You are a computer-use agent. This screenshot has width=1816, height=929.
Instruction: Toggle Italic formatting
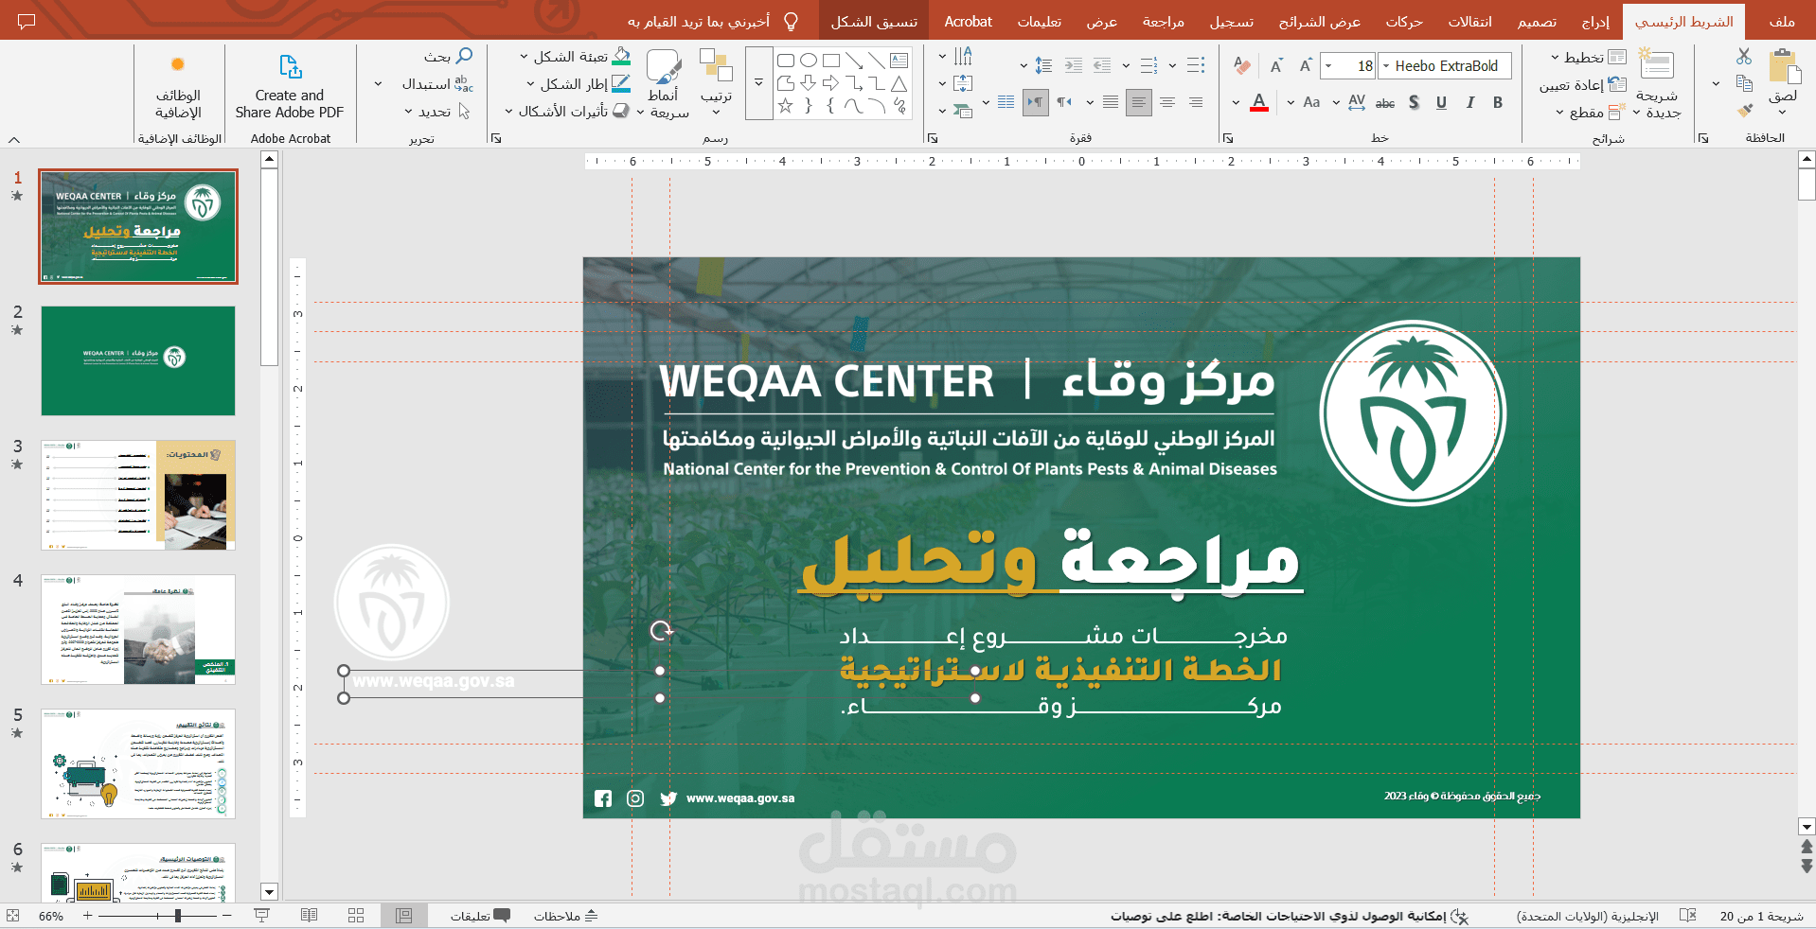[1470, 102]
